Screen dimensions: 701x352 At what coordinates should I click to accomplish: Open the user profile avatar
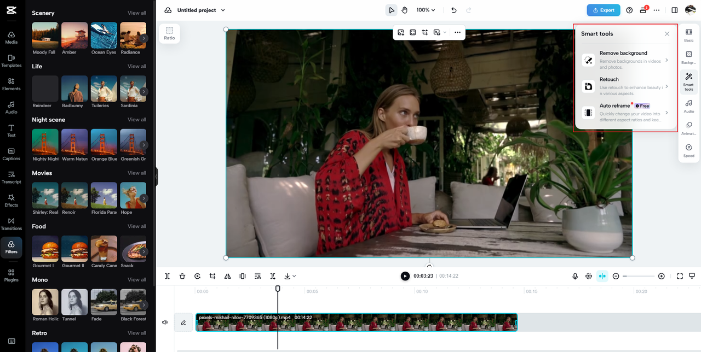click(x=690, y=10)
